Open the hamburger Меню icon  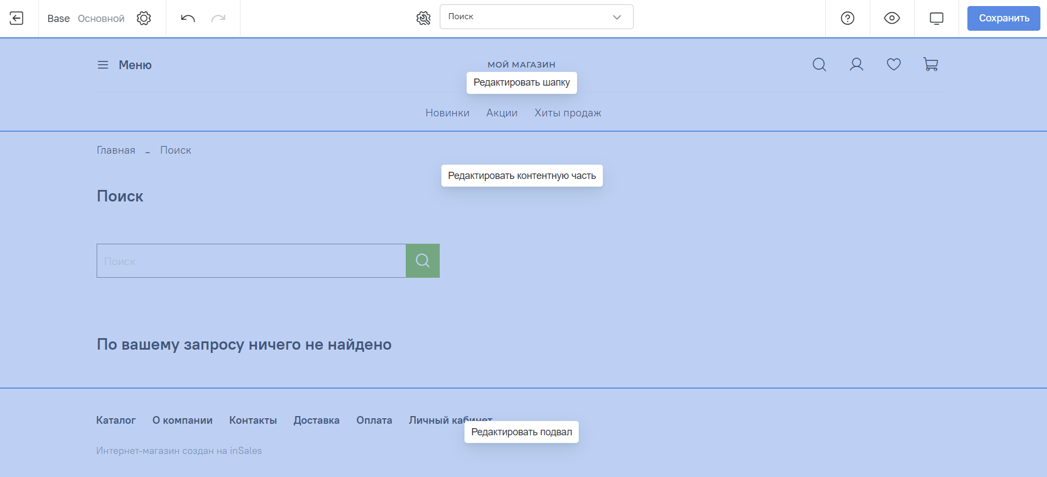[x=103, y=65]
